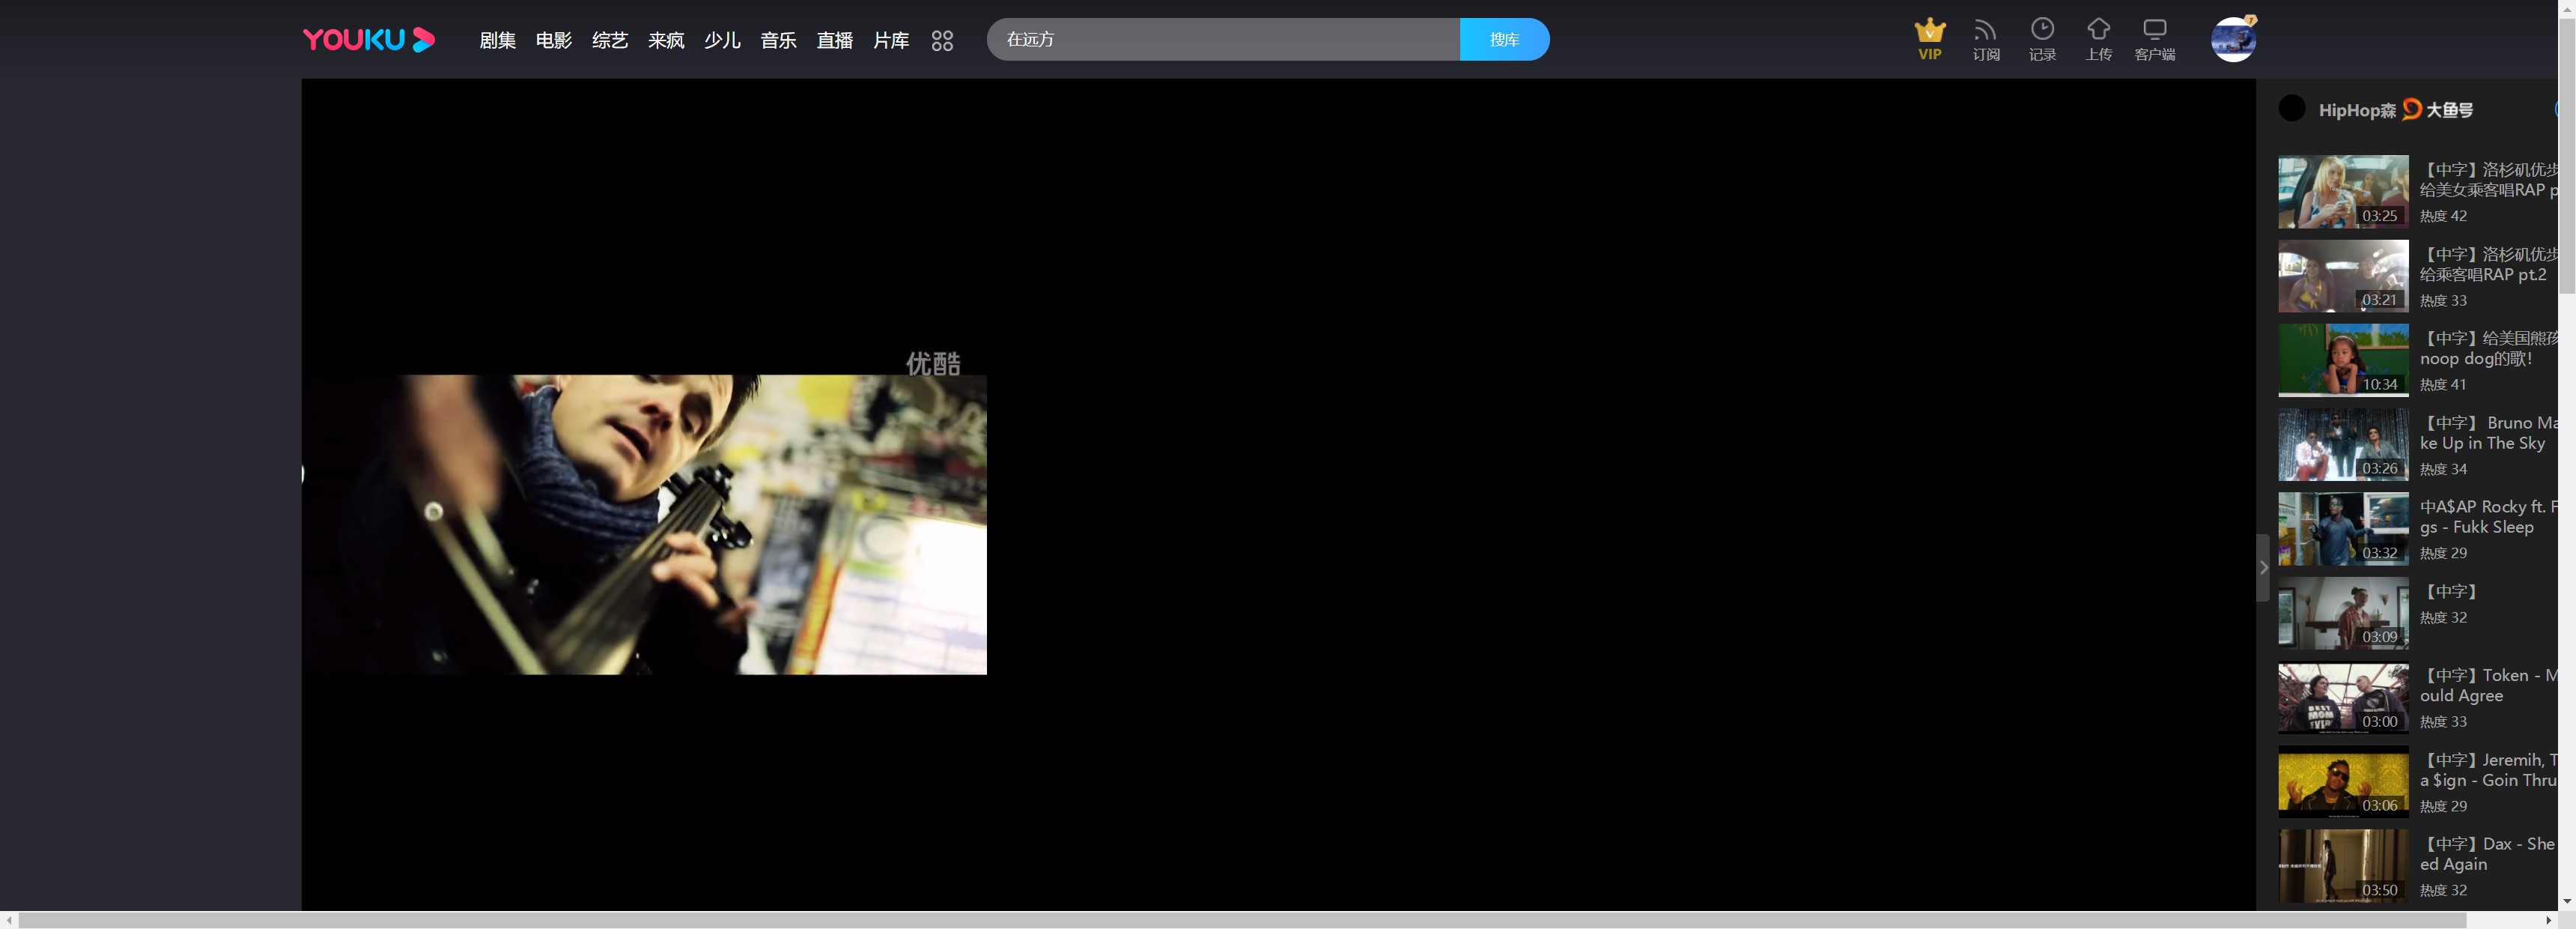Open the 直播 live channel

(834, 40)
